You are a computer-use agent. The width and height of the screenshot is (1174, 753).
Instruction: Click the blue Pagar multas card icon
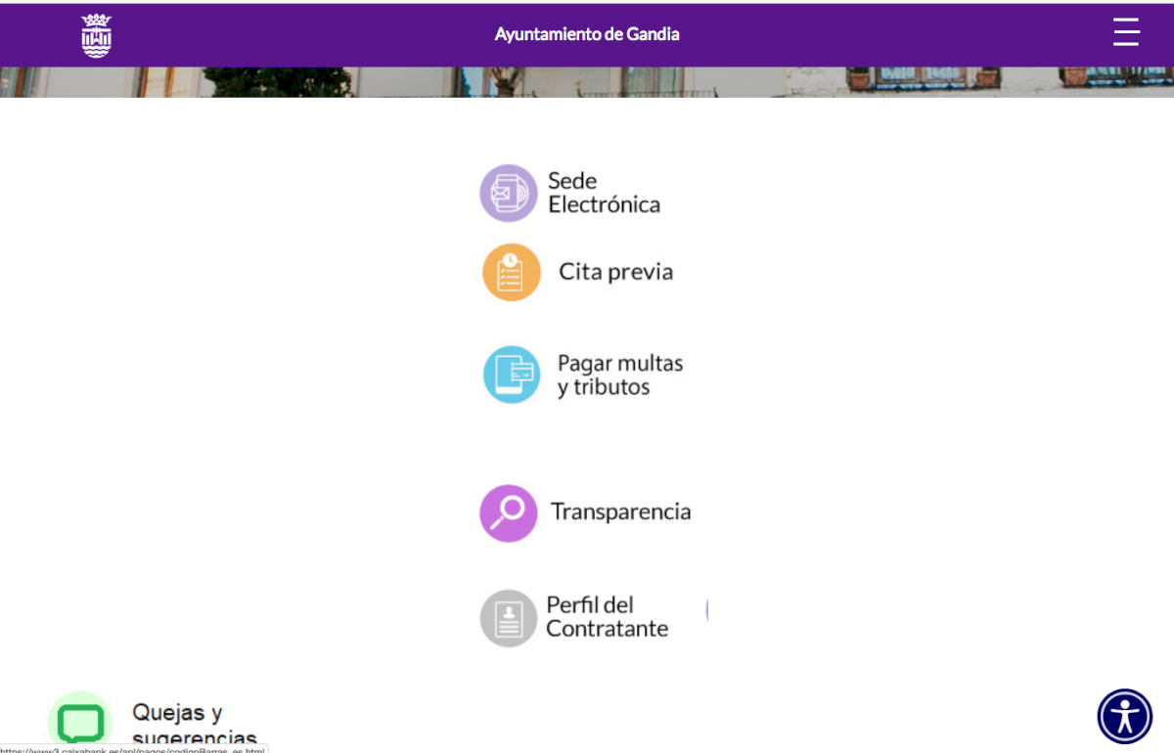point(511,375)
